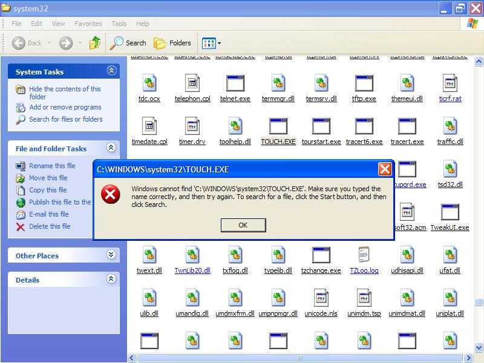Select the tzchange.exe icon
Image resolution: width=484 pixels, height=363 pixels.
coord(321,255)
